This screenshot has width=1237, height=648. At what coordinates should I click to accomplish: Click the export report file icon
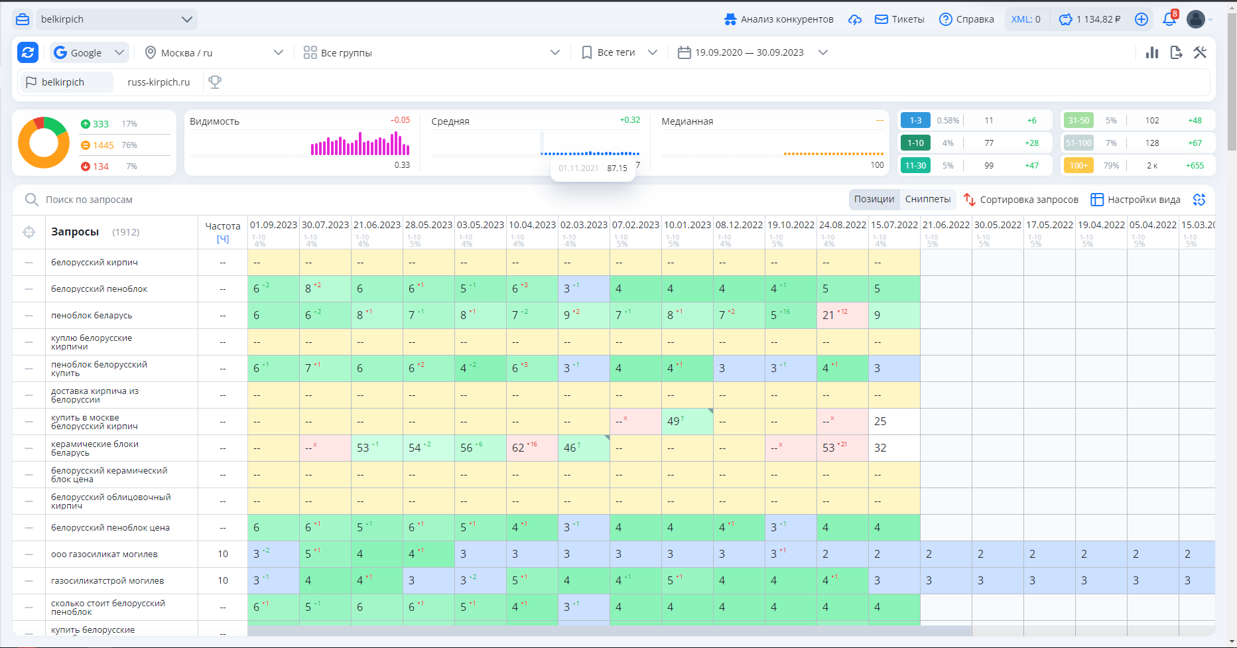click(x=1176, y=52)
